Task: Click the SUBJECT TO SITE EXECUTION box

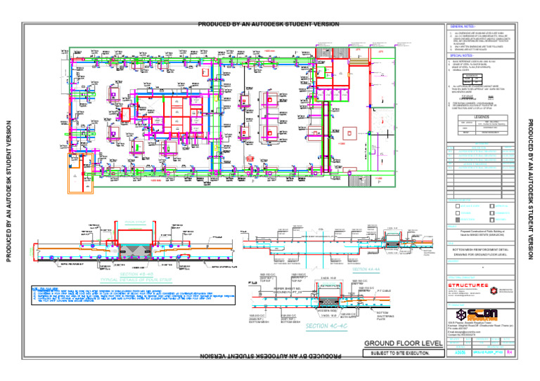Action: coord(404,353)
